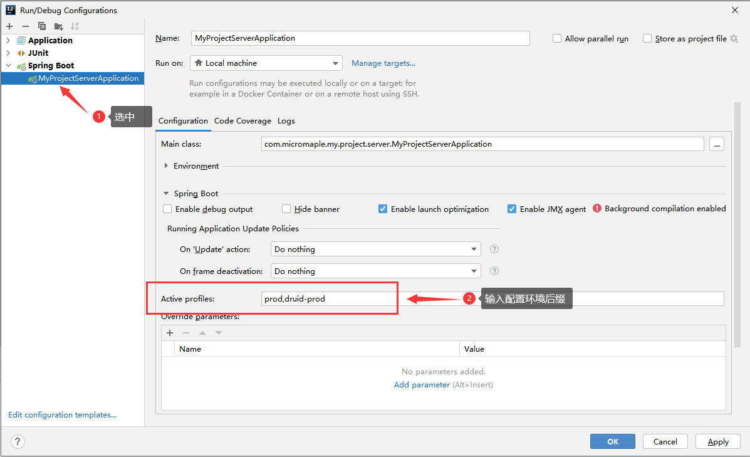This screenshot has height=457, width=750.
Task: Click the Apply button
Action: [x=718, y=441]
